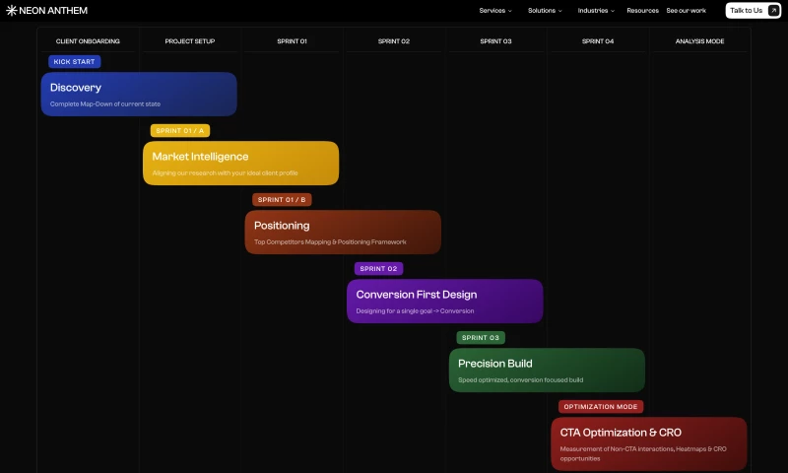Click the purple SPRINT 02 badge

(378, 268)
